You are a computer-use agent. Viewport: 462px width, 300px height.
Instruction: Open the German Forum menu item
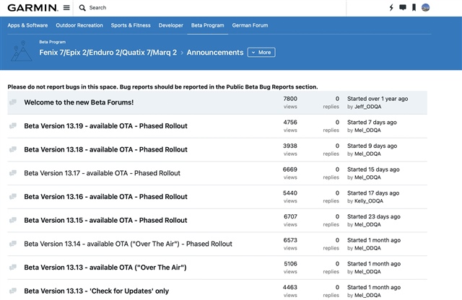click(250, 25)
